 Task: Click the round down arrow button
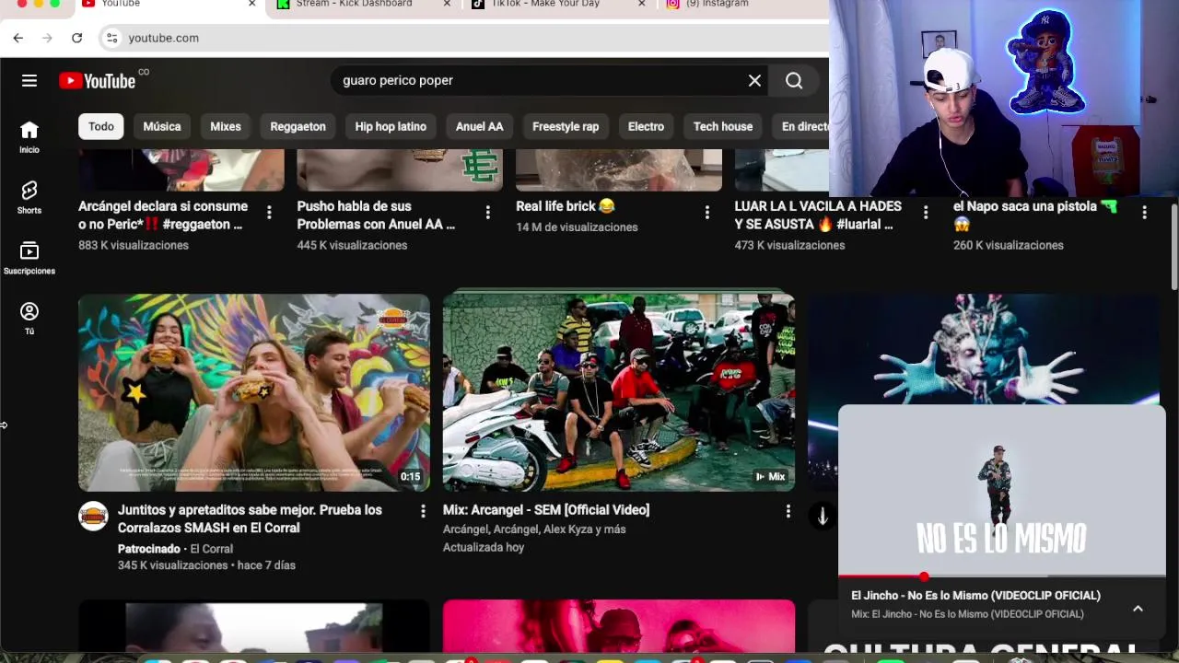click(823, 517)
